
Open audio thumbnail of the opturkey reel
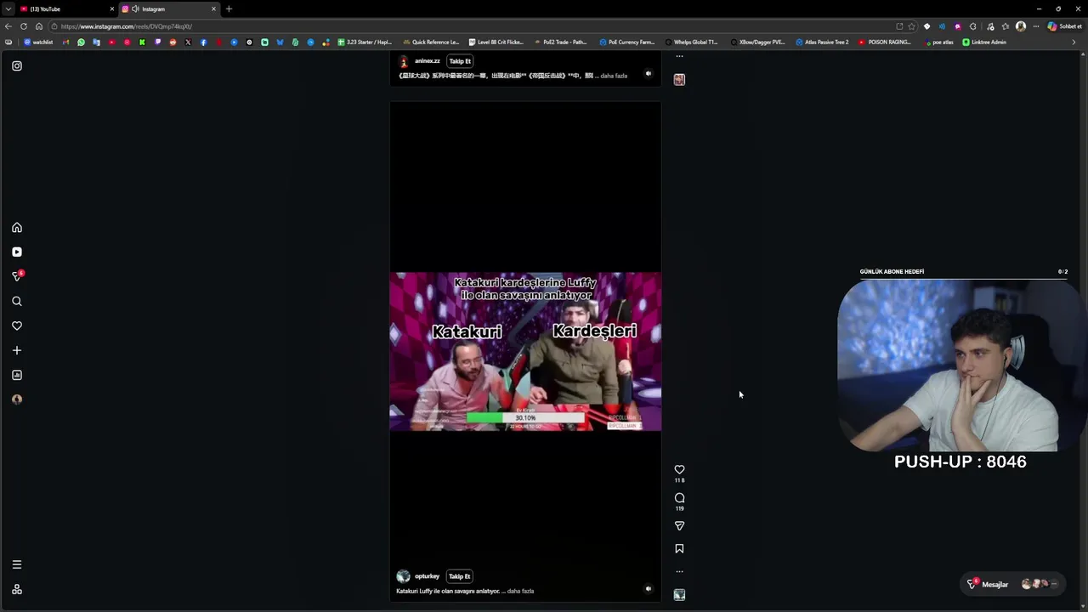679,595
